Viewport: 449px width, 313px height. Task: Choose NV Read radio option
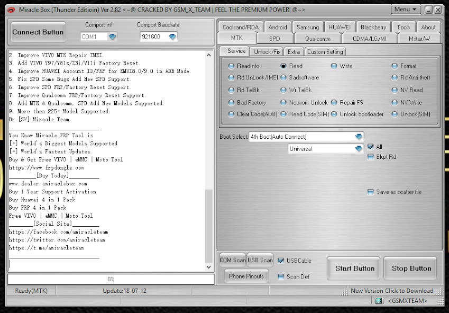click(407, 90)
